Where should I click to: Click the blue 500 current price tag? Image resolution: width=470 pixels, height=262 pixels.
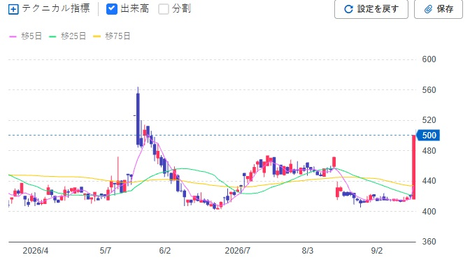428,135
